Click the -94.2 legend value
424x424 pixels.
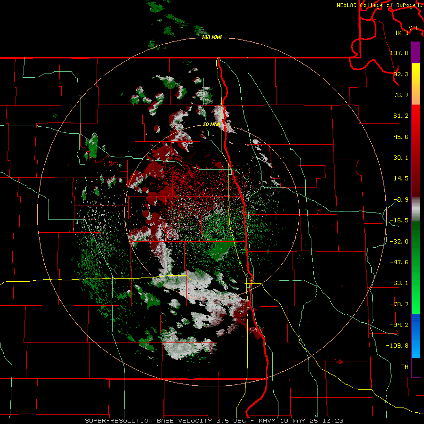(x=399, y=325)
